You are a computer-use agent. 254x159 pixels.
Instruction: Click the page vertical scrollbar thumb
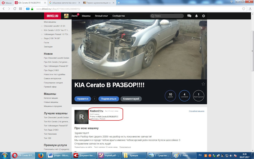(252, 51)
